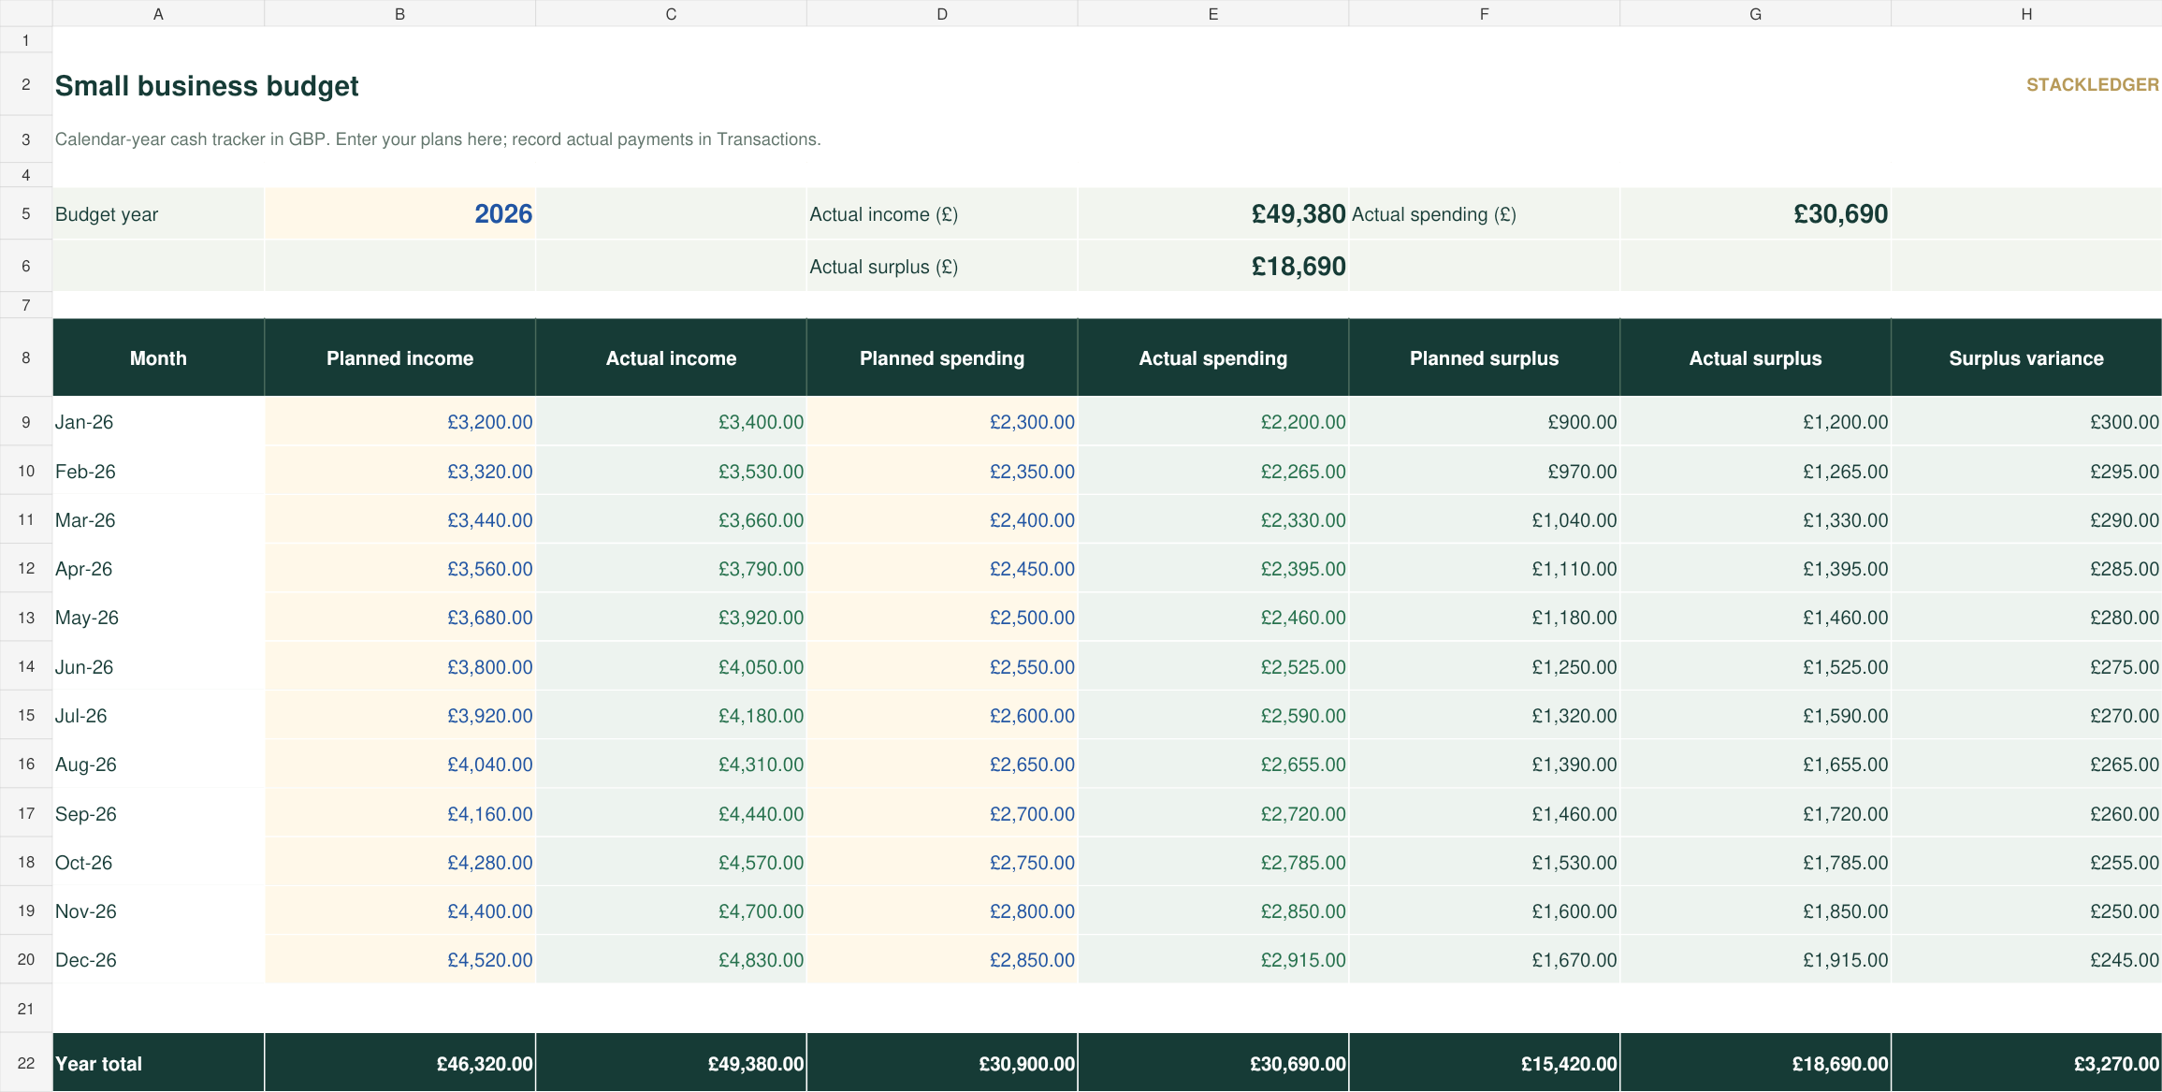Select Oct-26 actual surplus £1,785.00
2162x1092 pixels.
point(1755,863)
